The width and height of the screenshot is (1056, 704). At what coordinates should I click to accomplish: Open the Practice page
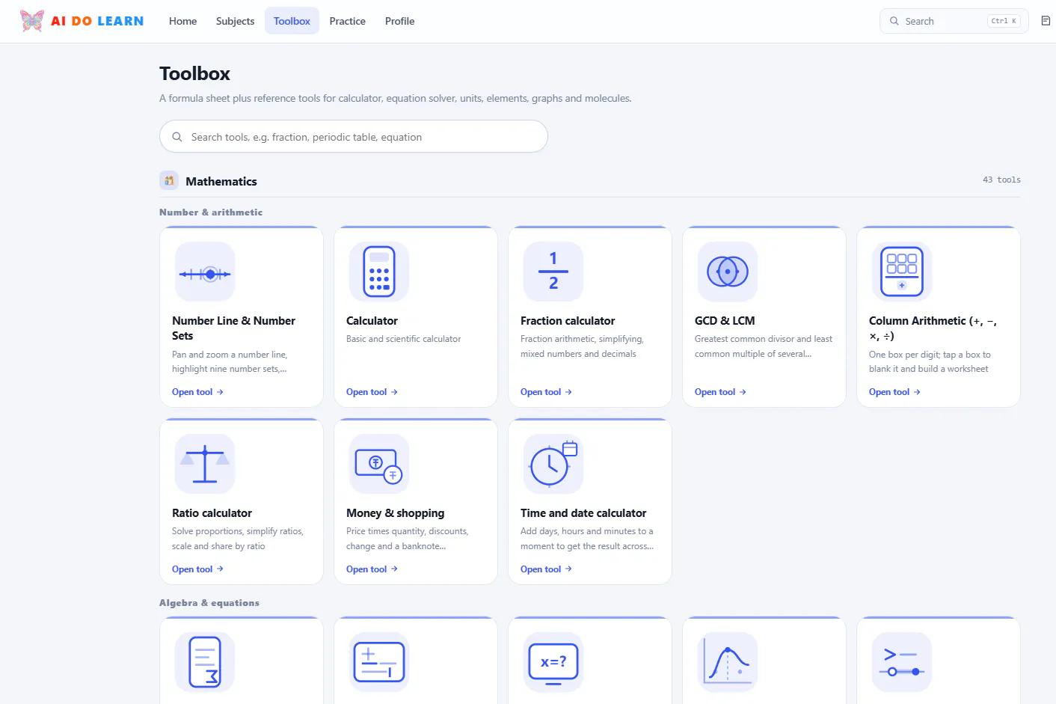tap(347, 21)
